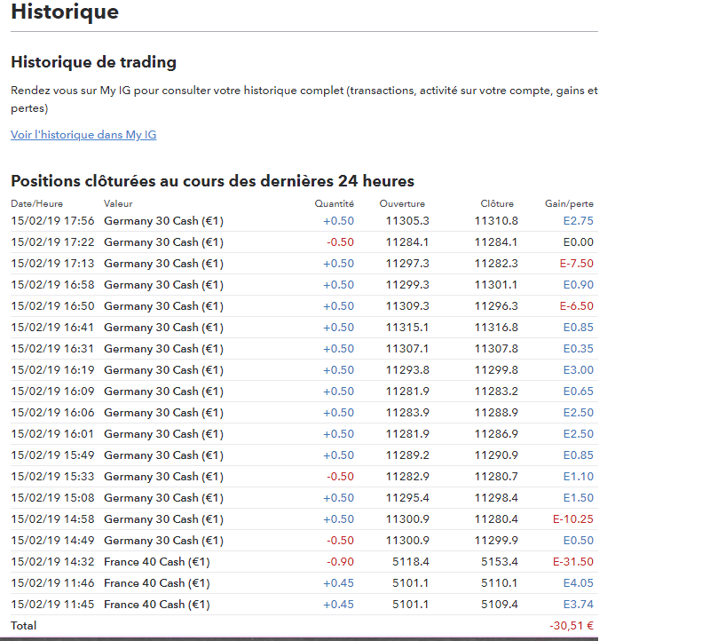Click closing price 11299.9
The image size is (710, 641).
tap(496, 540)
